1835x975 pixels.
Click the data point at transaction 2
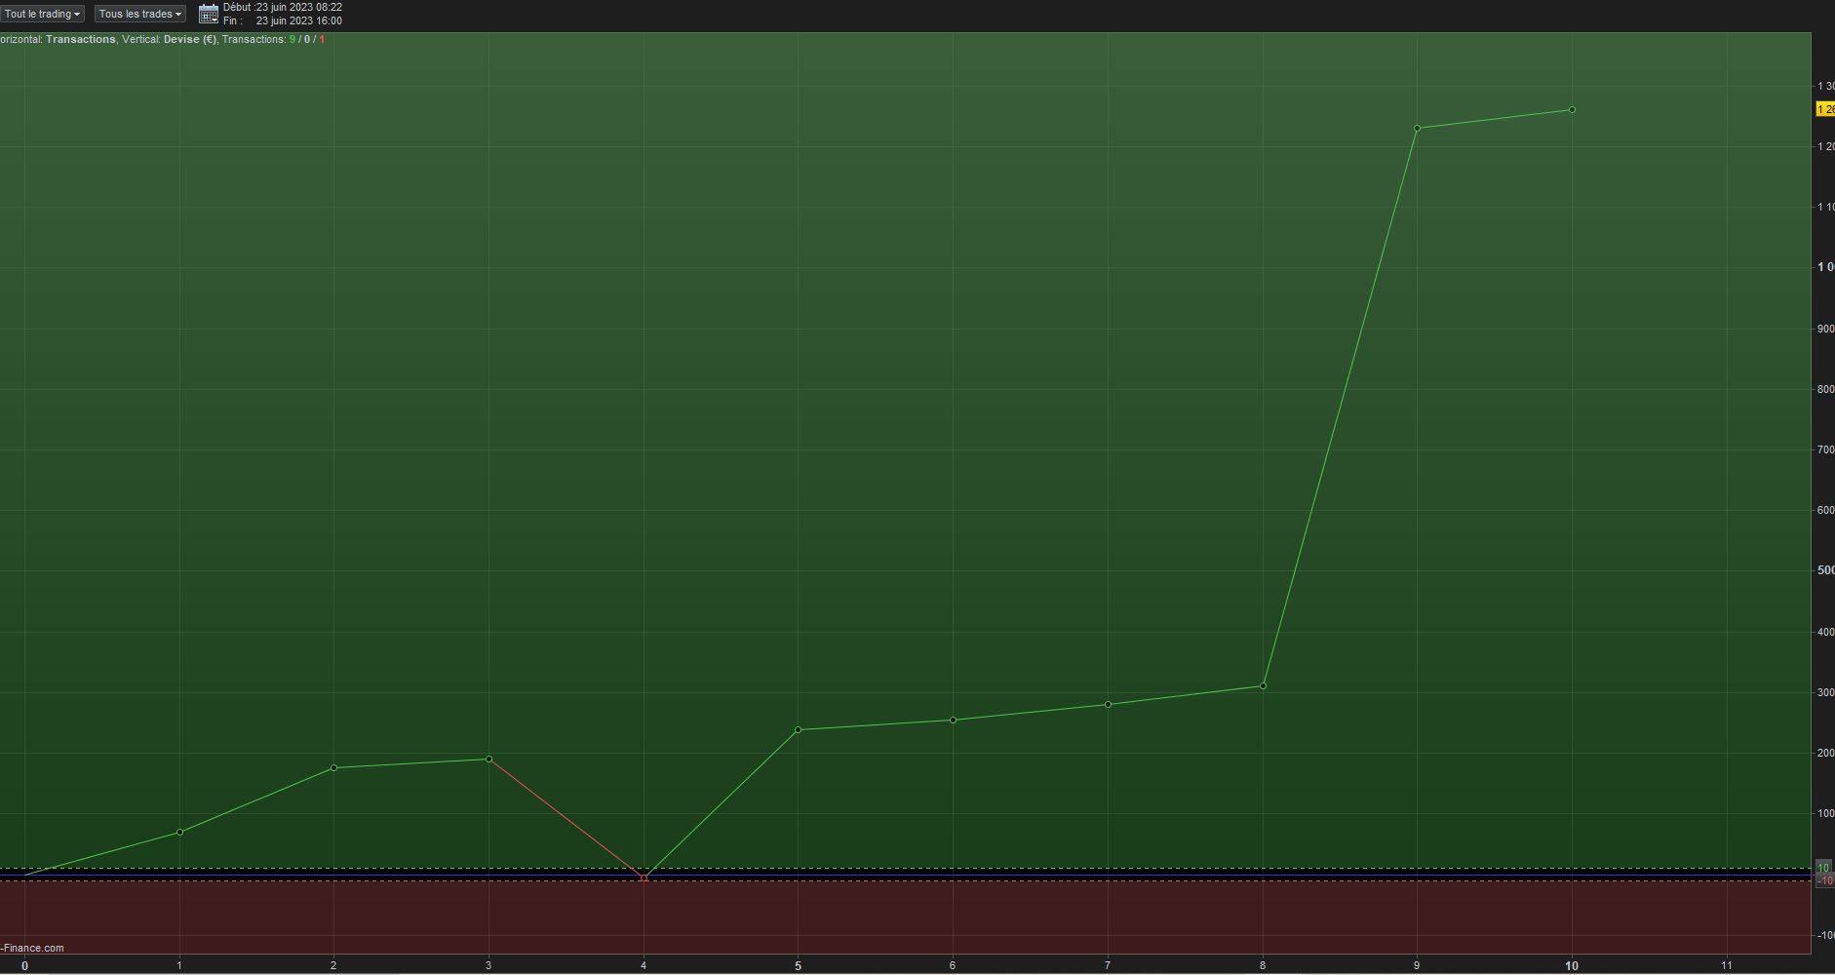334,767
